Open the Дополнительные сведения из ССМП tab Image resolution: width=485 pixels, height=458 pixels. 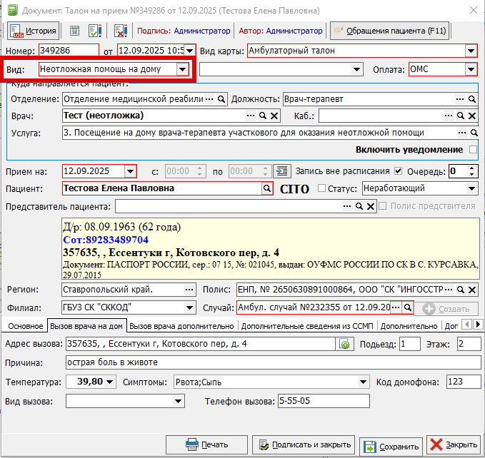(307, 326)
